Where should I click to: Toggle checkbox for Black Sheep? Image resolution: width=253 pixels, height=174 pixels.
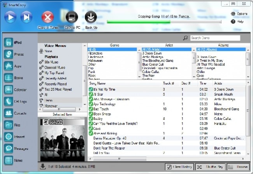click(x=91, y=114)
